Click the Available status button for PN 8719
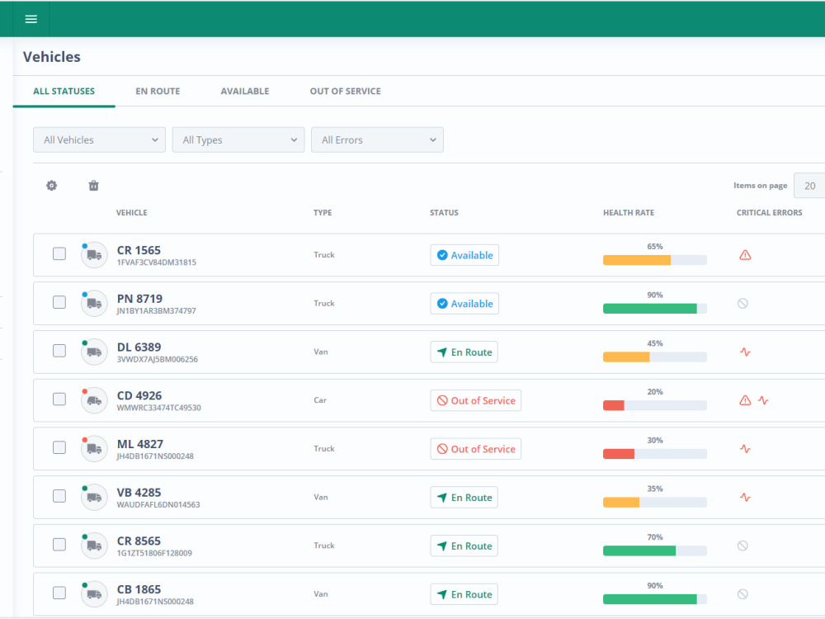Image resolution: width=825 pixels, height=619 pixels. (x=464, y=304)
